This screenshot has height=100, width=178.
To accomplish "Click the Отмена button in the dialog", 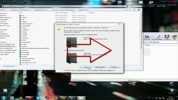I will (114, 67).
